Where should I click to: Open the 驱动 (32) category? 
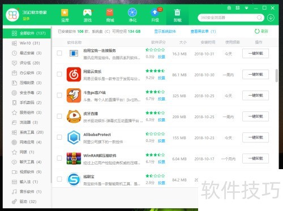(x=27, y=201)
